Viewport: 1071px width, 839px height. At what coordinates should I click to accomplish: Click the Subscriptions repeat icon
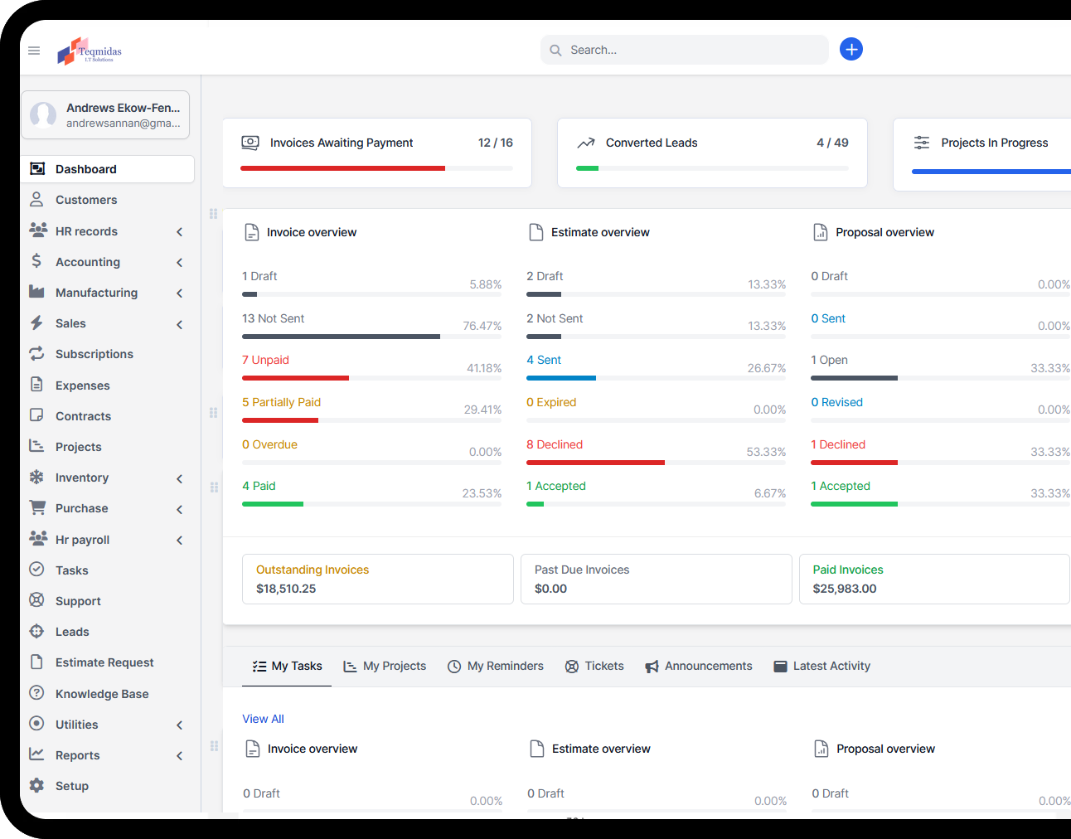pyautogui.click(x=36, y=354)
